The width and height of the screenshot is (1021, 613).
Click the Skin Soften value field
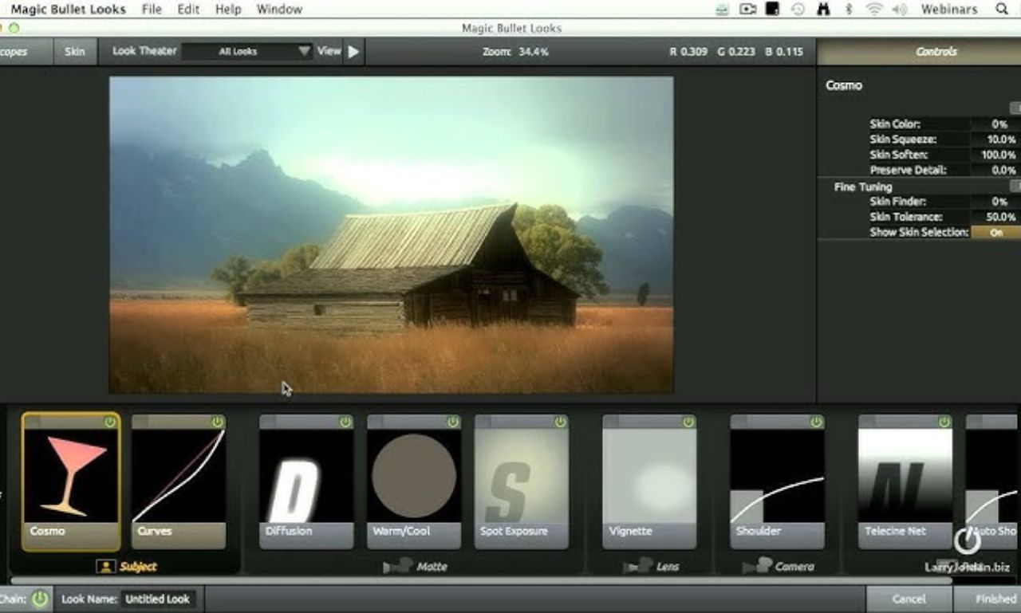pyautogui.click(x=995, y=155)
